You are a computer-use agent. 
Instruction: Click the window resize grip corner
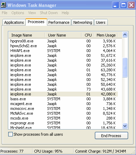pos(134,152)
